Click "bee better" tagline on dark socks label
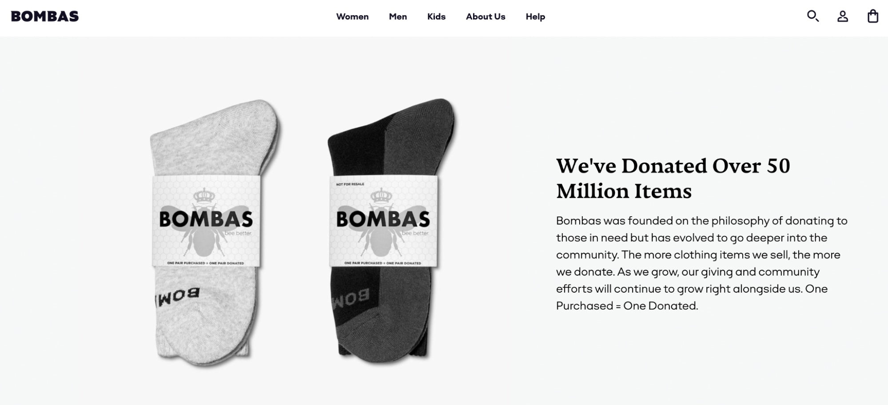The width and height of the screenshot is (888, 405). point(415,233)
